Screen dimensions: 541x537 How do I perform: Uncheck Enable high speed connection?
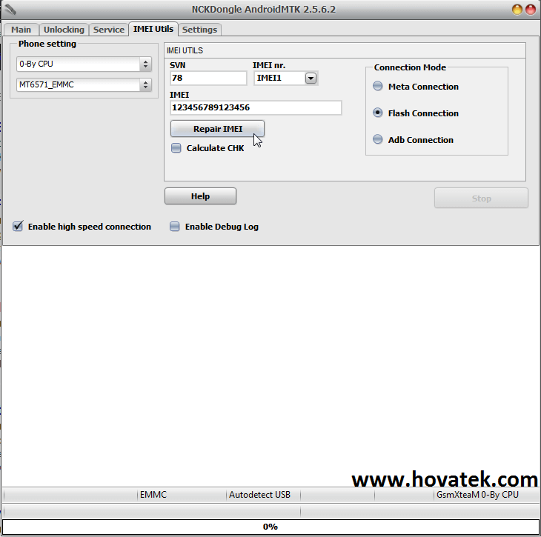click(18, 226)
